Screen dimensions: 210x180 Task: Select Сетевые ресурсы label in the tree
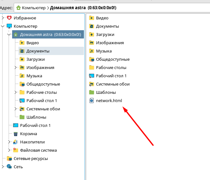[31, 158]
